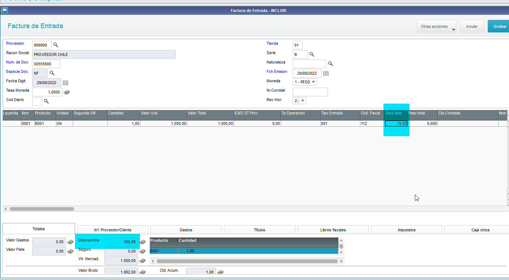Click the Descuentos value field
This screenshot has height=280, width=509.
coord(121,242)
